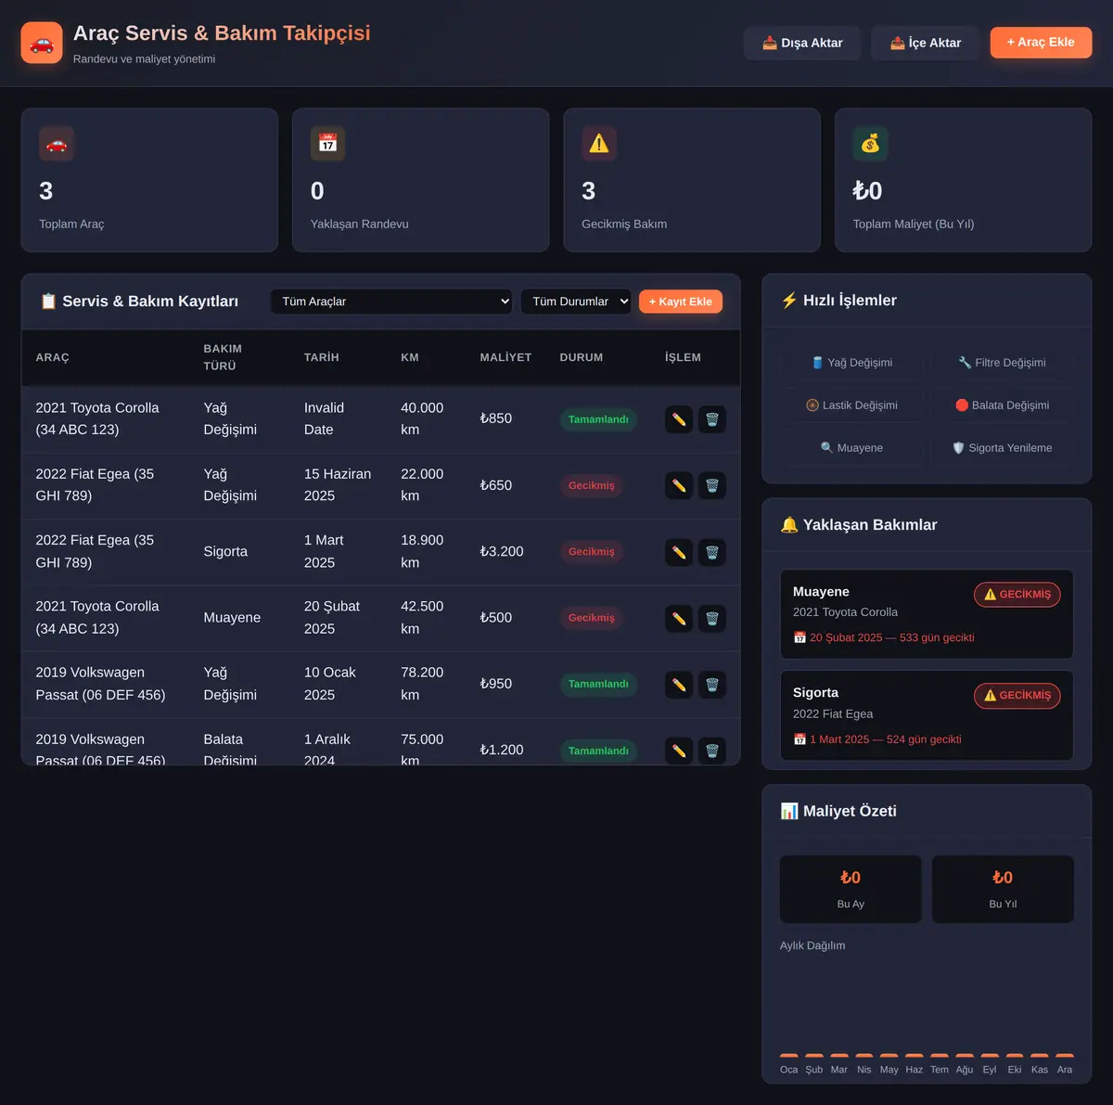The width and height of the screenshot is (1113, 1105).
Task: Click the car icon in Toplam Araç card
Action: click(x=57, y=144)
